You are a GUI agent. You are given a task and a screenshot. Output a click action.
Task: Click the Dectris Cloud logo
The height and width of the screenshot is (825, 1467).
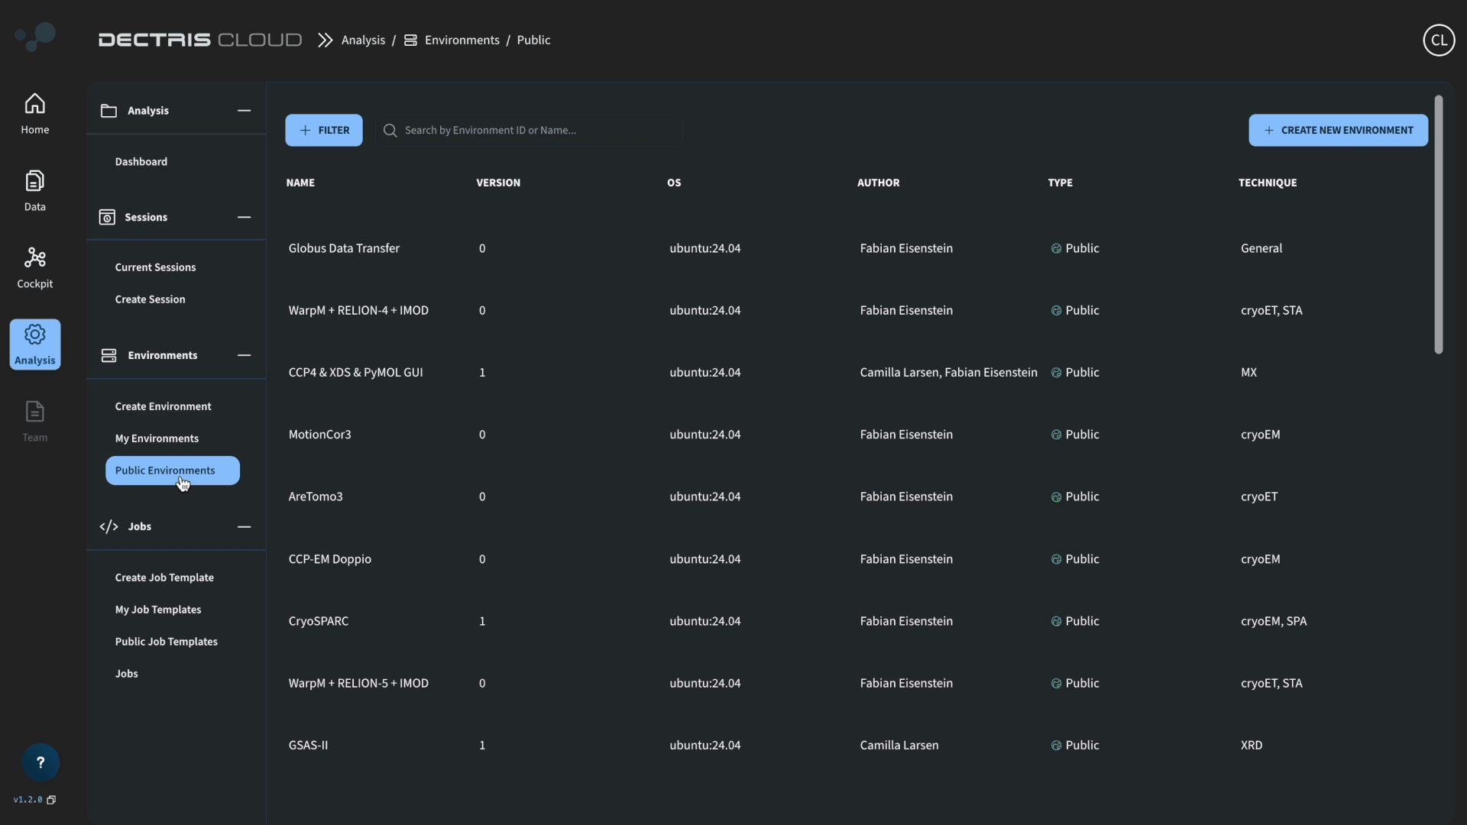click(x=199, y=40)
